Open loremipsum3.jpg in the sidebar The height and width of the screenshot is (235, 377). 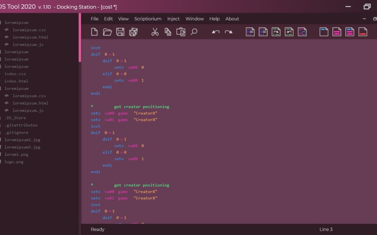tap(22, 147)
